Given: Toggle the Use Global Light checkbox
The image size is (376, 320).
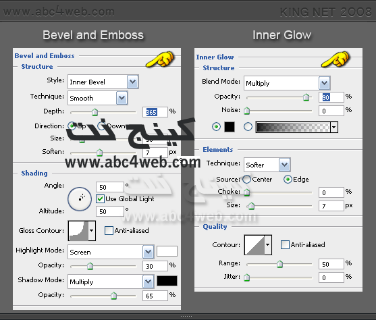Looking at the screenshot, I should pos(100,199).
